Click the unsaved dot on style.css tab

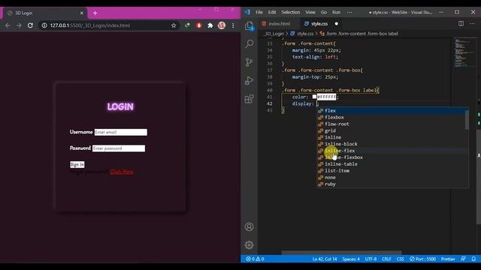(336, 23)
